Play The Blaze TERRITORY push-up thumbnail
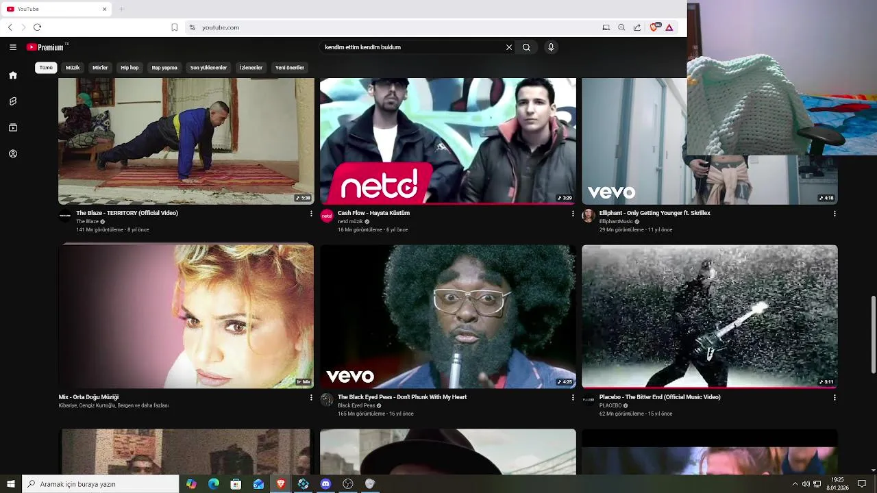The width and height of the screenshot is (877, 493). coord(186,141)
